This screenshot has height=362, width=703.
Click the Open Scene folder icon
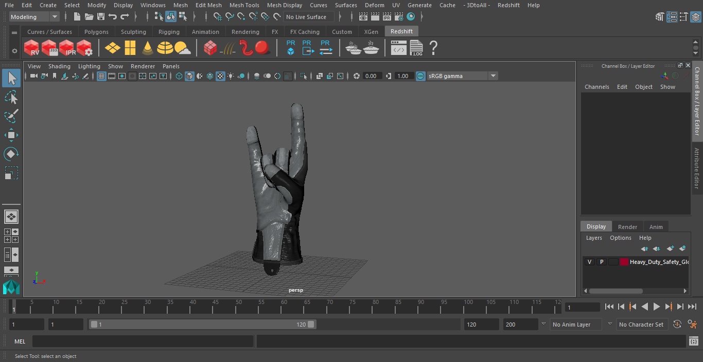pyautogui.click(x=89, y=16)
